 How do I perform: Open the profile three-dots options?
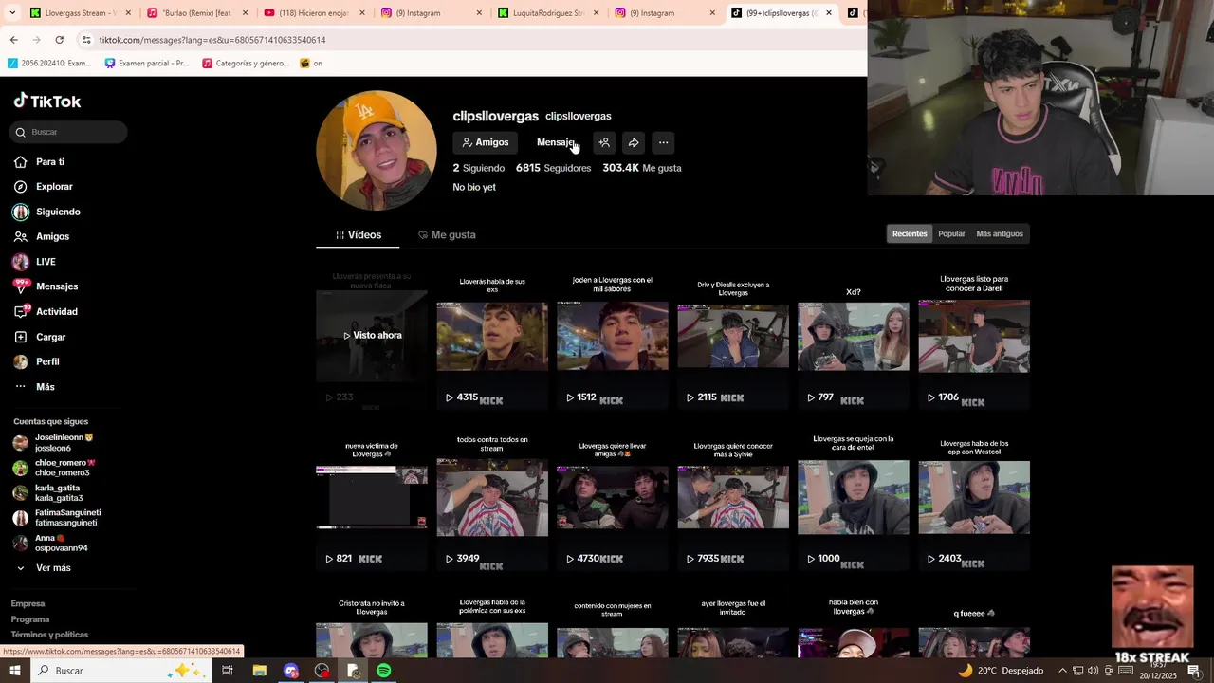coord(664,142)
